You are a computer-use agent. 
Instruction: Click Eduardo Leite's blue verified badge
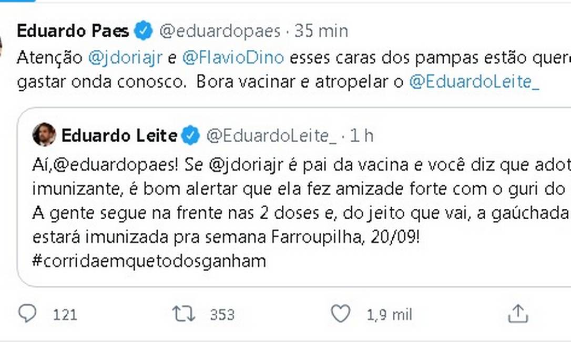point(190,136)
